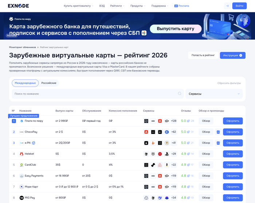Switch to the Российские filter
Screen dimensions: 255x203
(49, 83)
